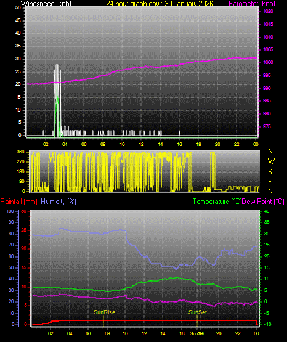Click hour label 22 under the windspeed graph
287x342 pixels.
(x=236, y=144)
